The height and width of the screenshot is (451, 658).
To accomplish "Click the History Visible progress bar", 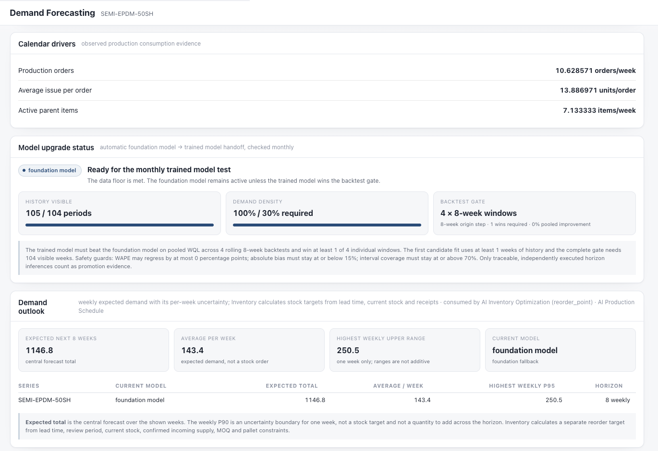I will point(120,225).
